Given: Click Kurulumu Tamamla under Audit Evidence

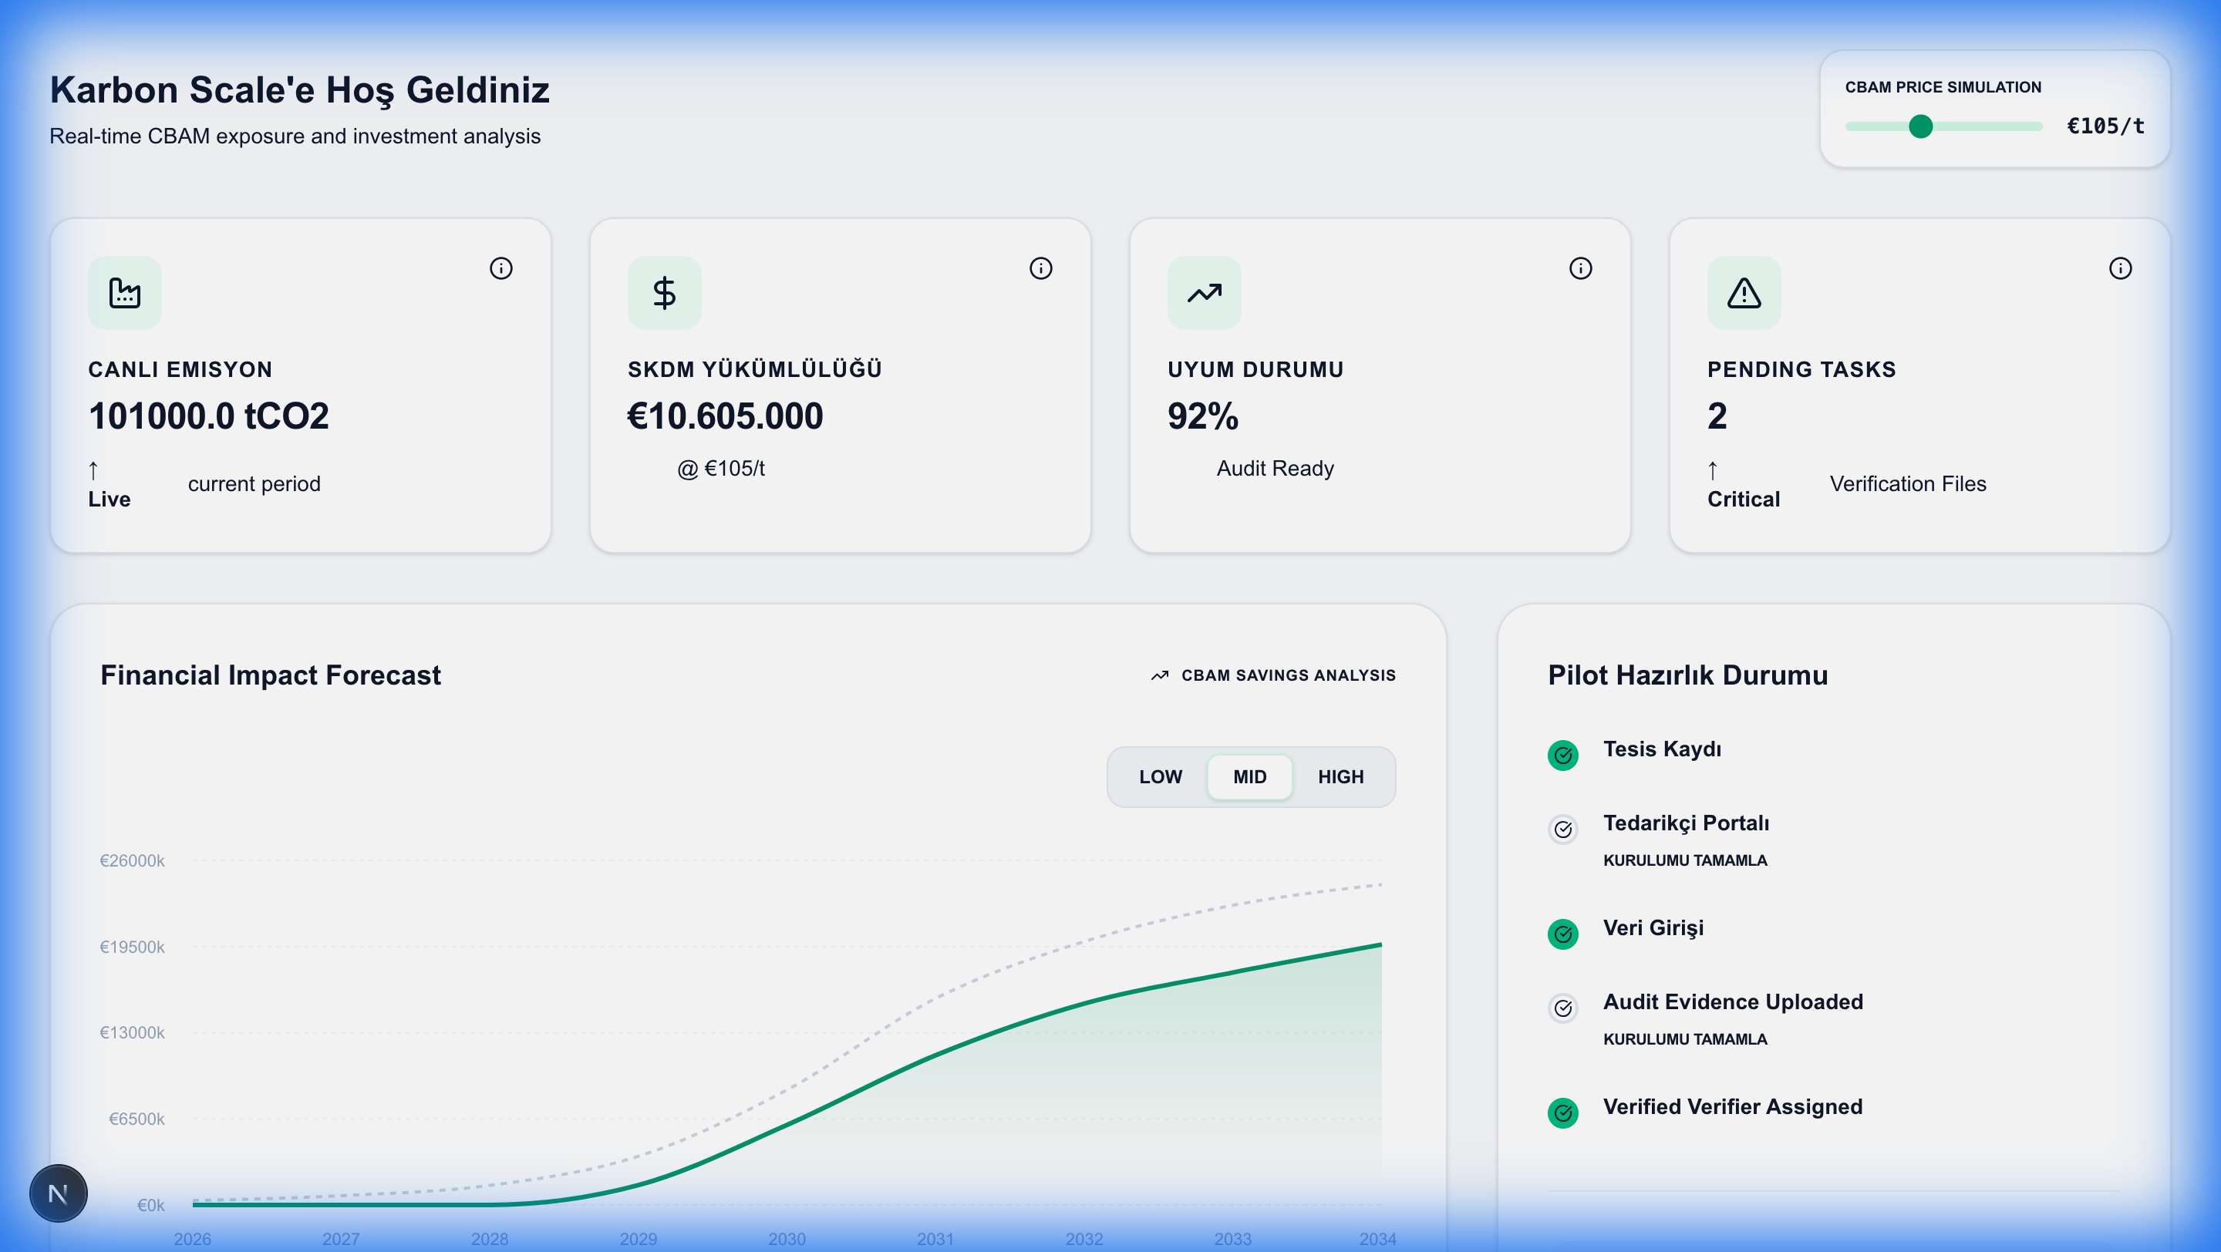Looking at the screenshot, I should 1685,1039.
